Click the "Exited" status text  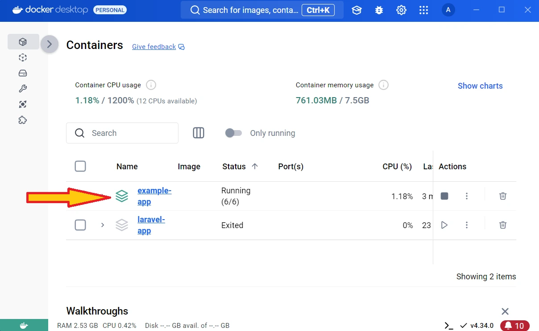click(232, 225)
